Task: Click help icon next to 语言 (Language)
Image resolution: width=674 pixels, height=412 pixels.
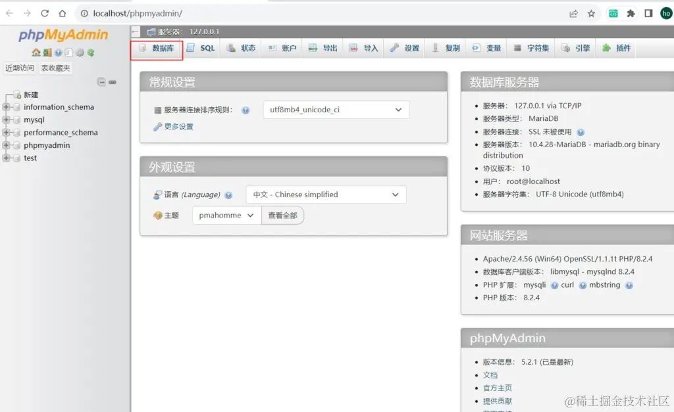Action: pyautogui.click(x=228, y=195)
